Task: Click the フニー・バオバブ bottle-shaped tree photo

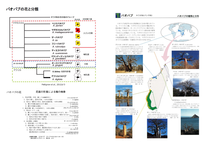Action: coord(124,127)
